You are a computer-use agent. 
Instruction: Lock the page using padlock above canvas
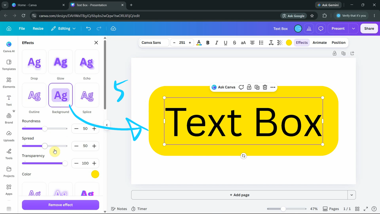[334, 53]
